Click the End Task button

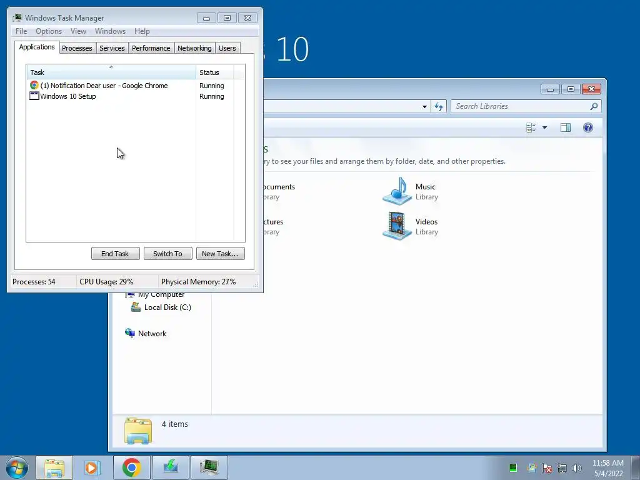pyautogui.click(x=115, y=254)
